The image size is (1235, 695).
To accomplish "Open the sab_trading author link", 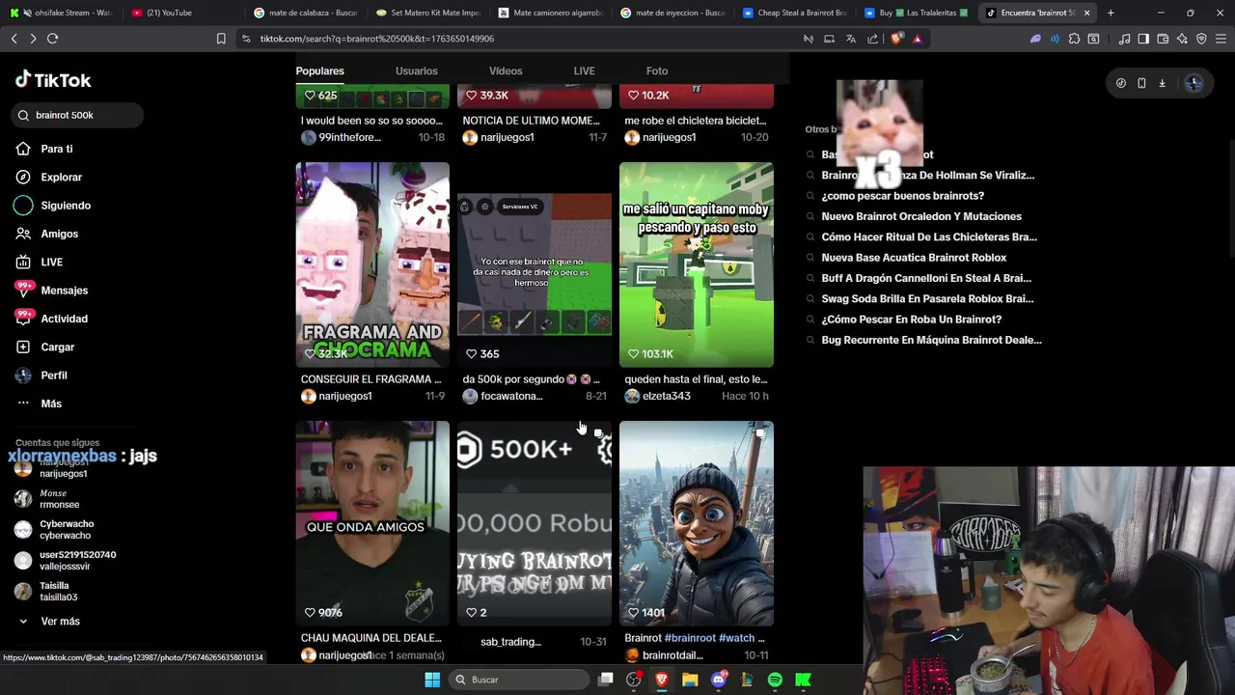I will point(510,642).
